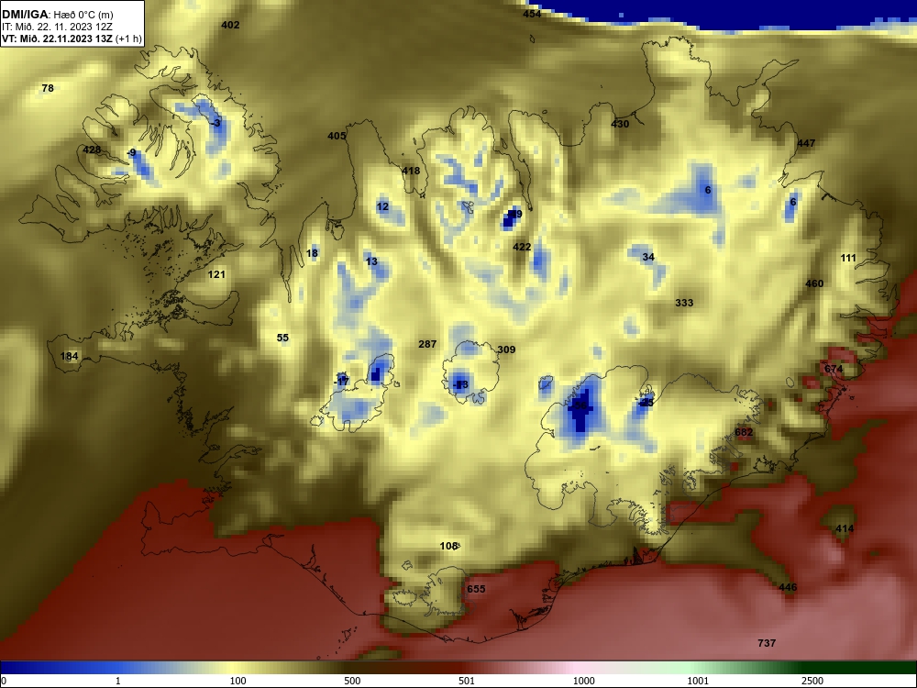Click the map value 422
Viewport: 917px width, 688px height.
pyautogui.click(x=522, y=247)
